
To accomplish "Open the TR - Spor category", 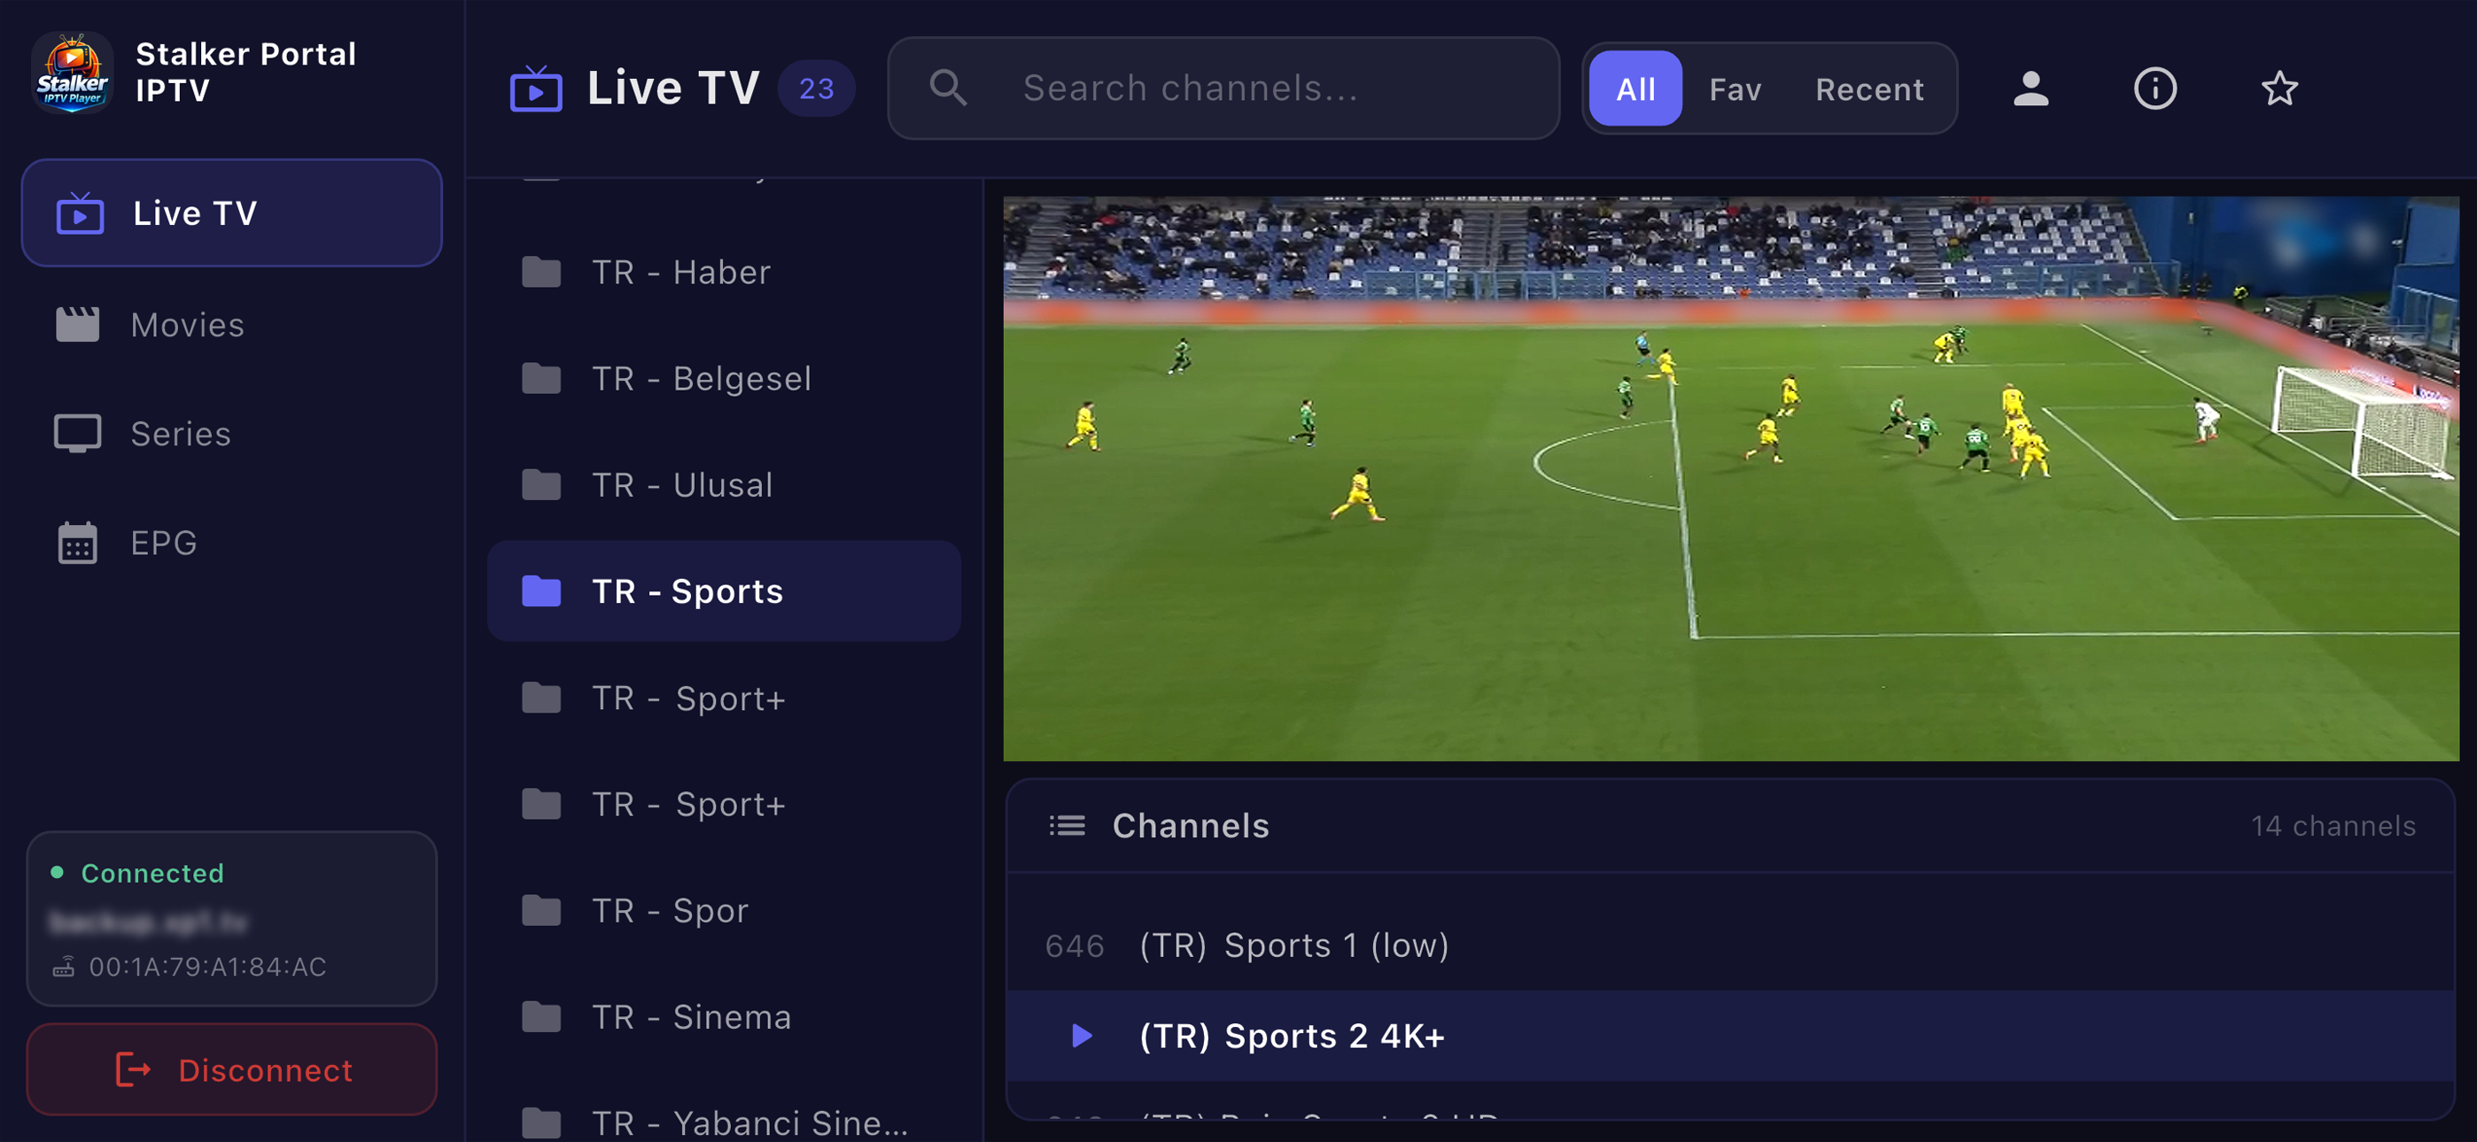I will pyautogui.click(x=724, y=910).
